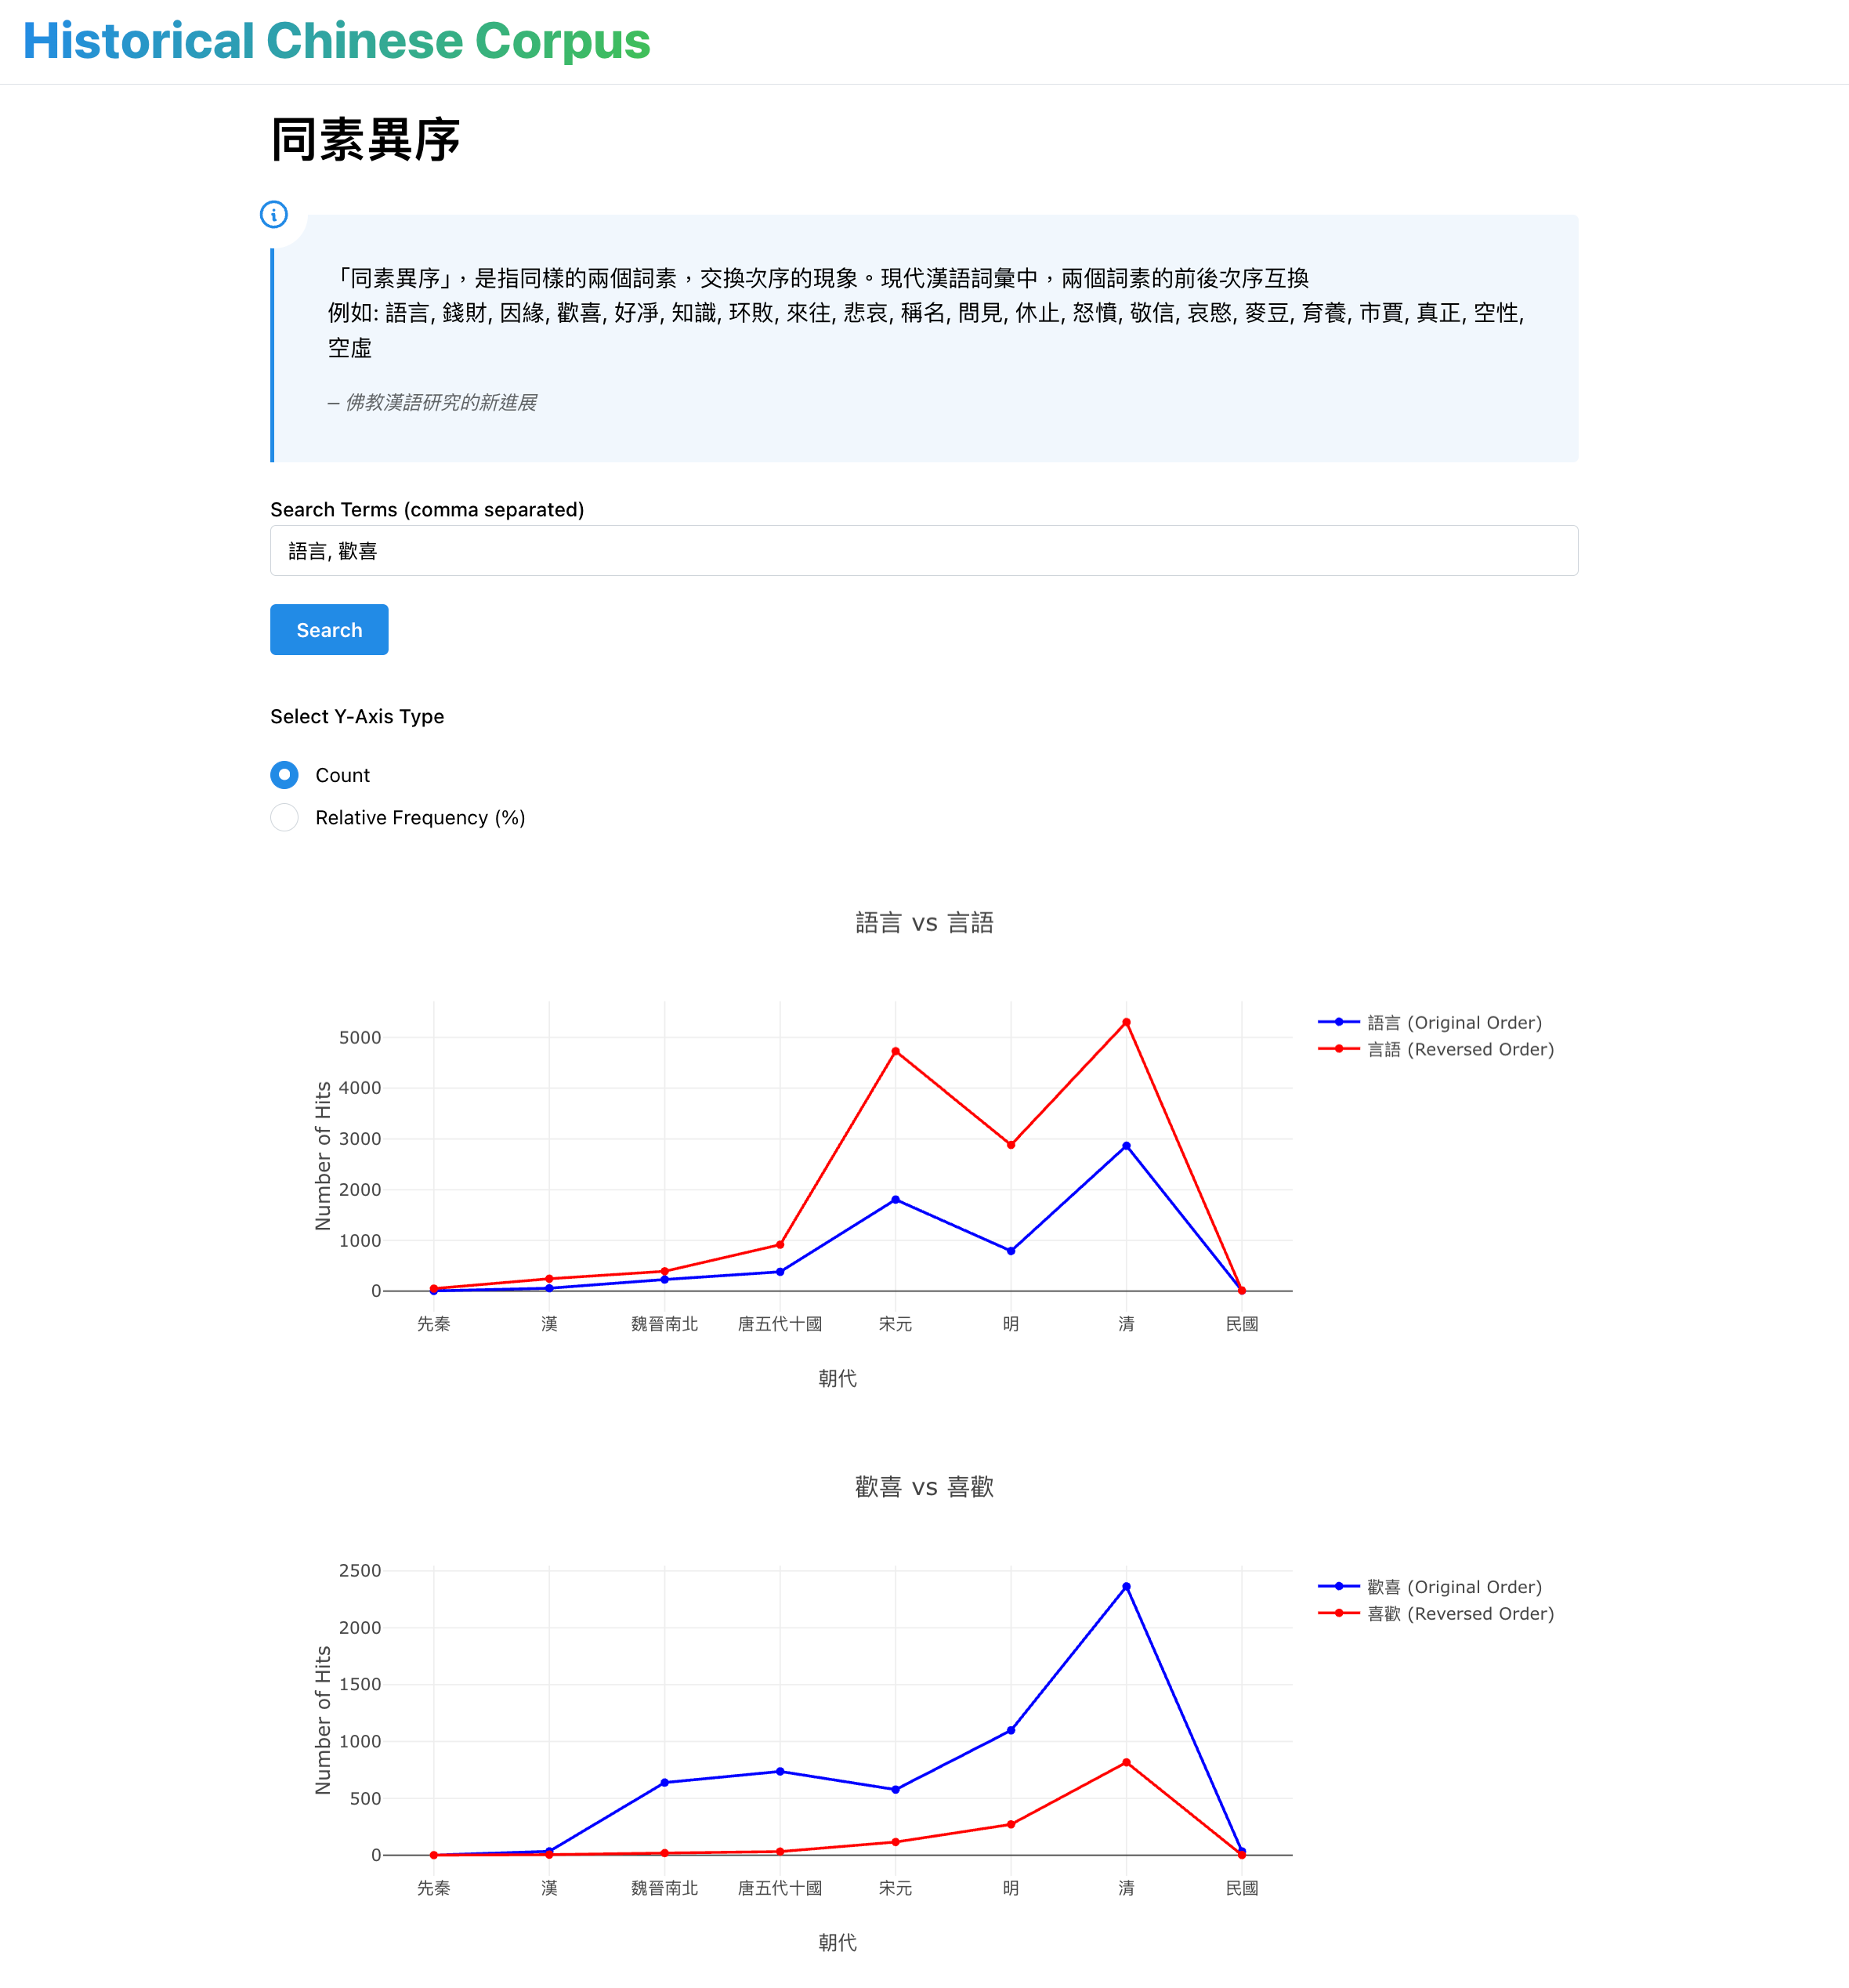This screenshot has height=1988, width=1849.
Task: Click the blue info icon above the blockquote
Action: (274, 214)
